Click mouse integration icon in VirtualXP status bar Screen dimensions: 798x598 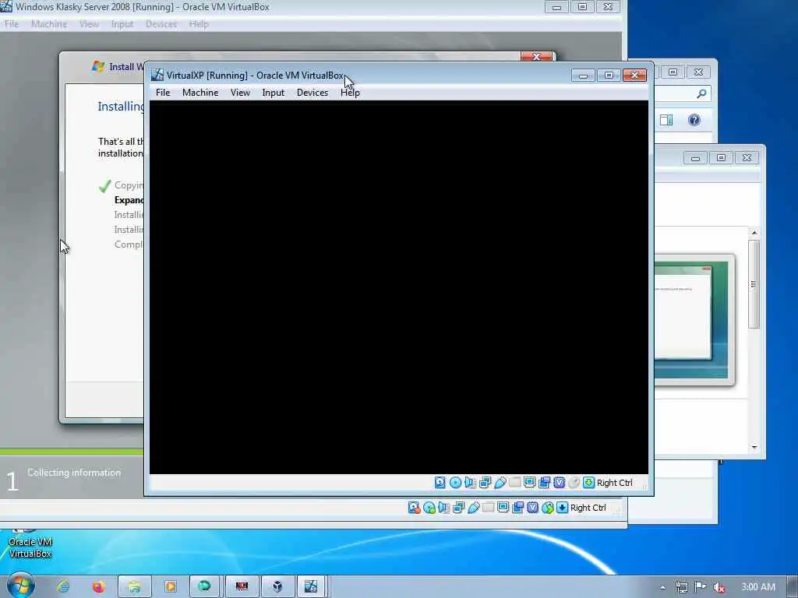(574, 482)
